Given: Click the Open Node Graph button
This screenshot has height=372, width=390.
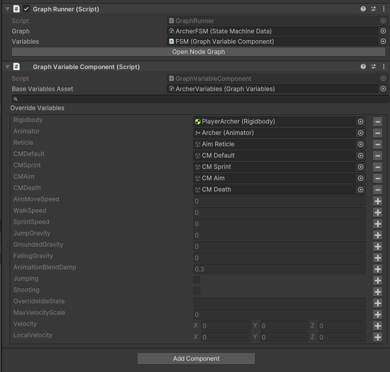Looking at the screenshot, I should [198, 52].
